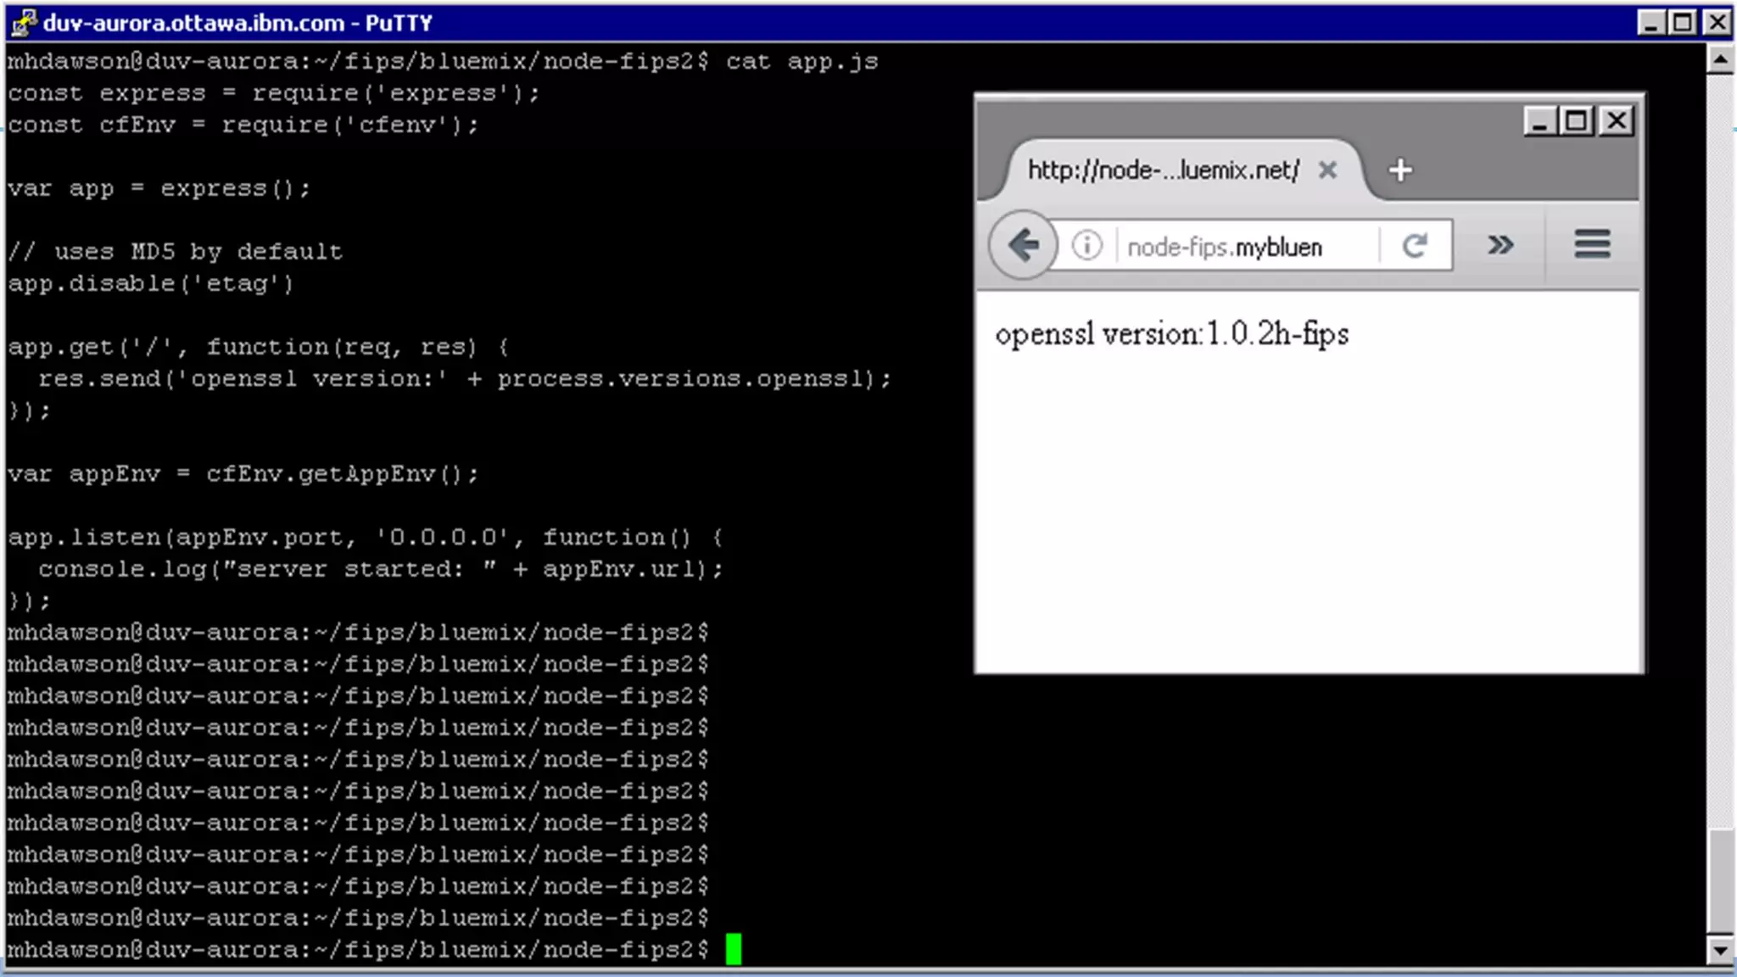The width and height of the screenshot is (1737, 977).
Task: Close the browser window
Action: tap(1617, 121)
